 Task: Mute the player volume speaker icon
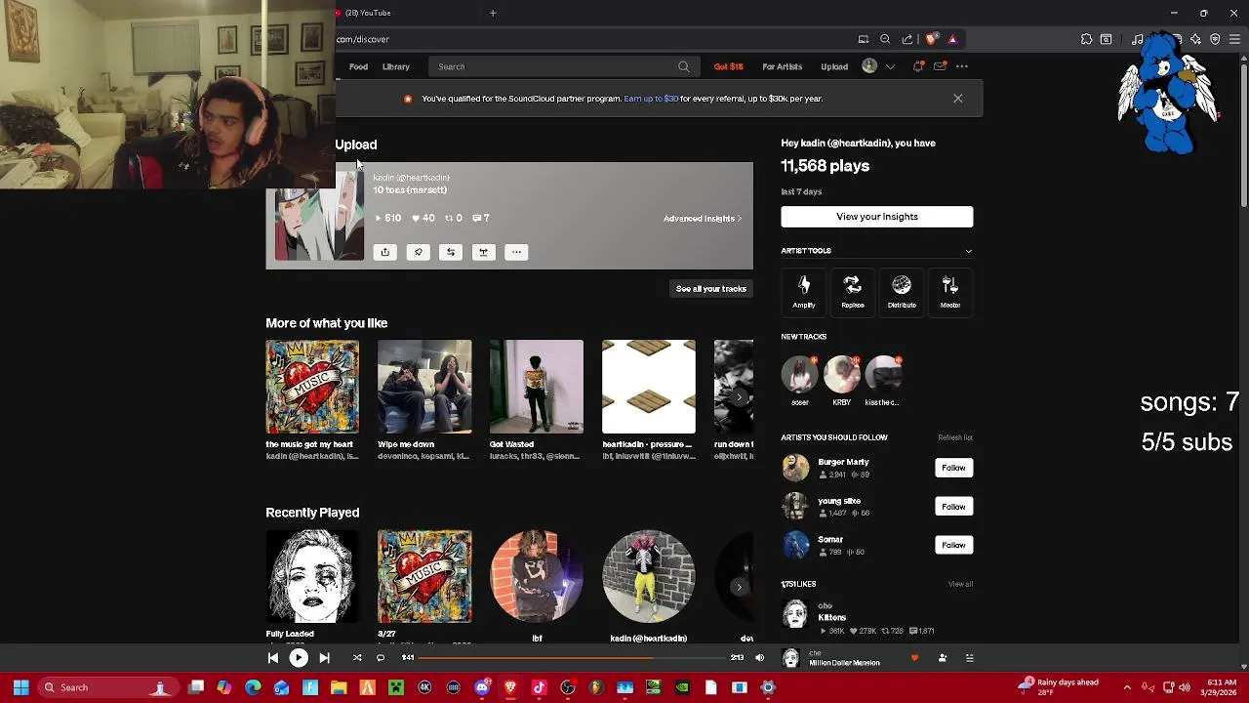click(759, 658)
